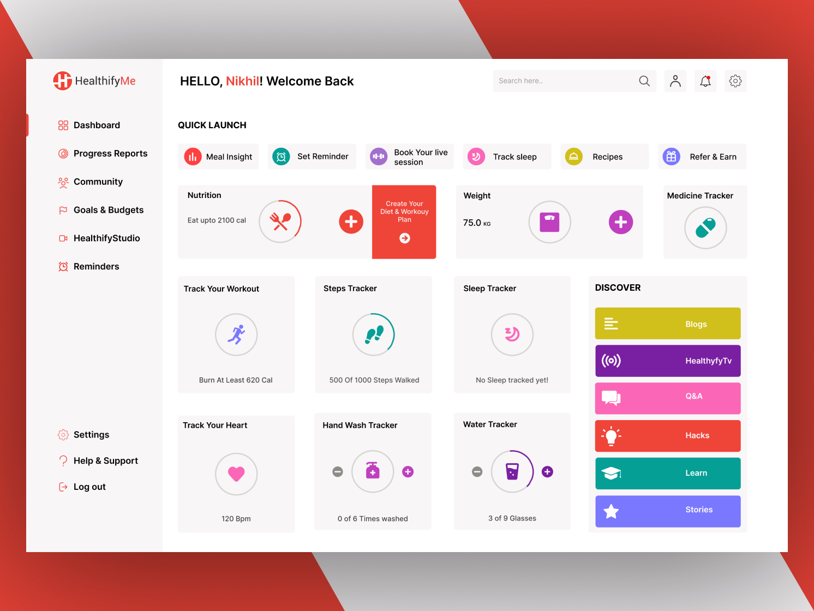This screenshot has height=611, width=814.
Task: Click the Nutrition fork and spoon icon
Action: pyautogui.click(x=280, y=221)
